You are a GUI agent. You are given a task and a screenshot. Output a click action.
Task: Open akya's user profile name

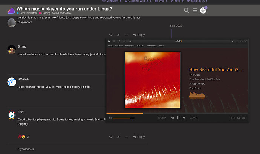click(x=21, y=111)
